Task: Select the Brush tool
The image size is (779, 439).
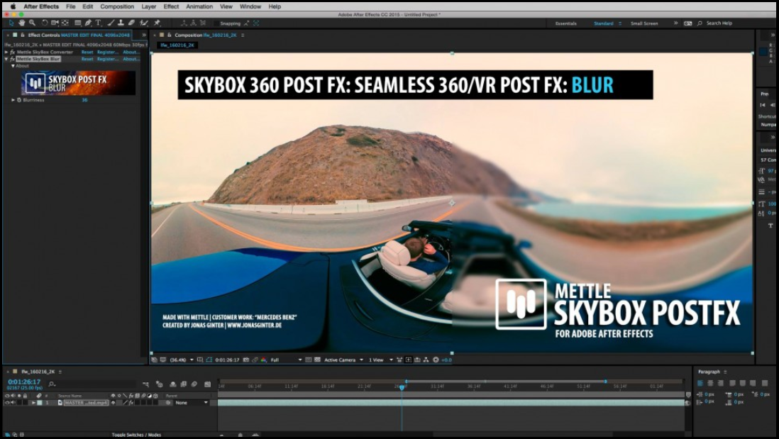Action: tap(111, 23)
